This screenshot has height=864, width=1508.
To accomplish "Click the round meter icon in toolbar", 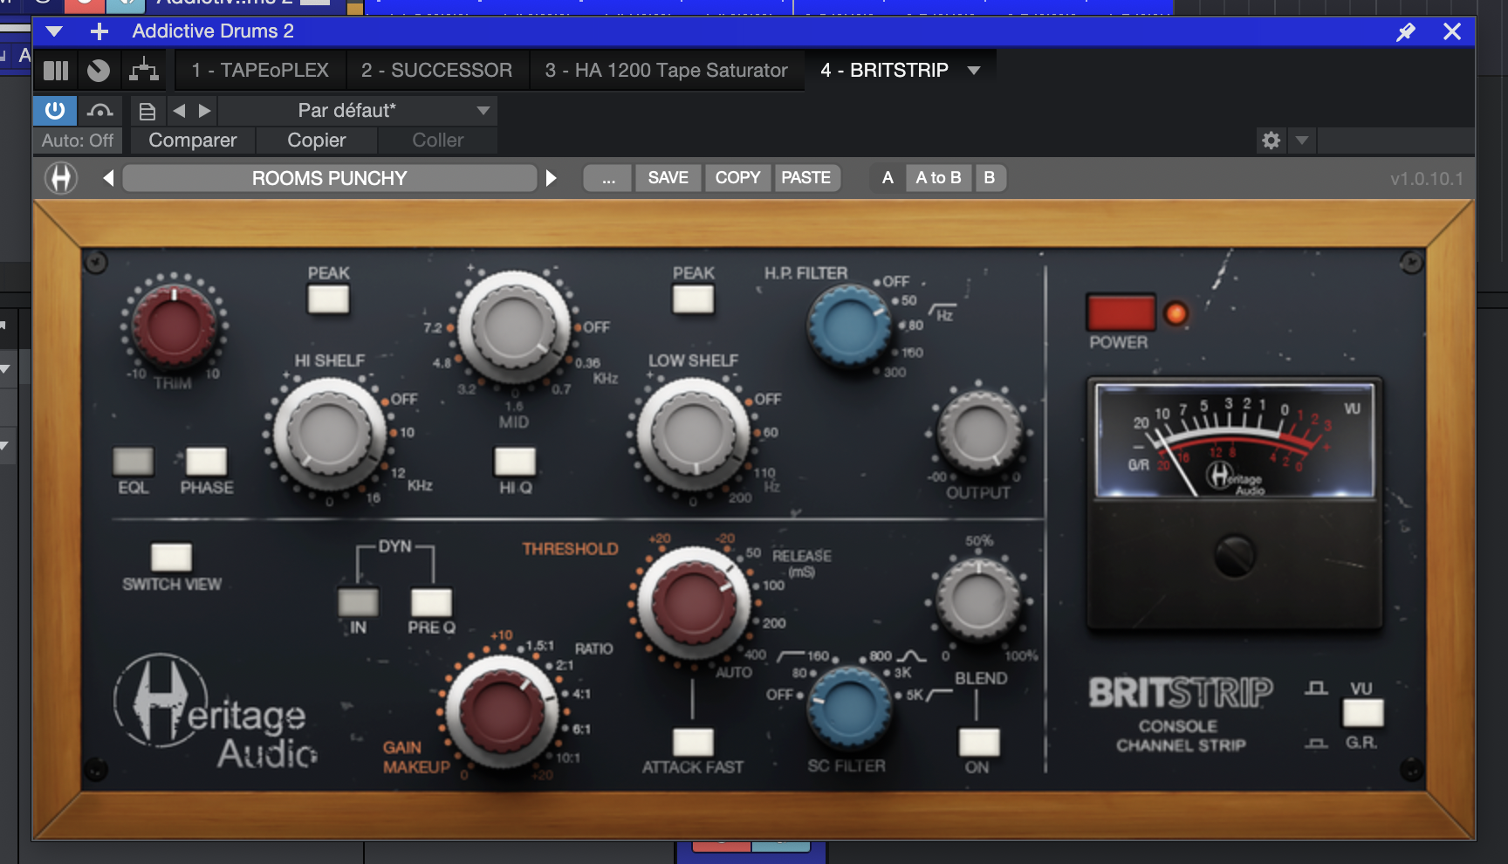I will tap(99, 71).
